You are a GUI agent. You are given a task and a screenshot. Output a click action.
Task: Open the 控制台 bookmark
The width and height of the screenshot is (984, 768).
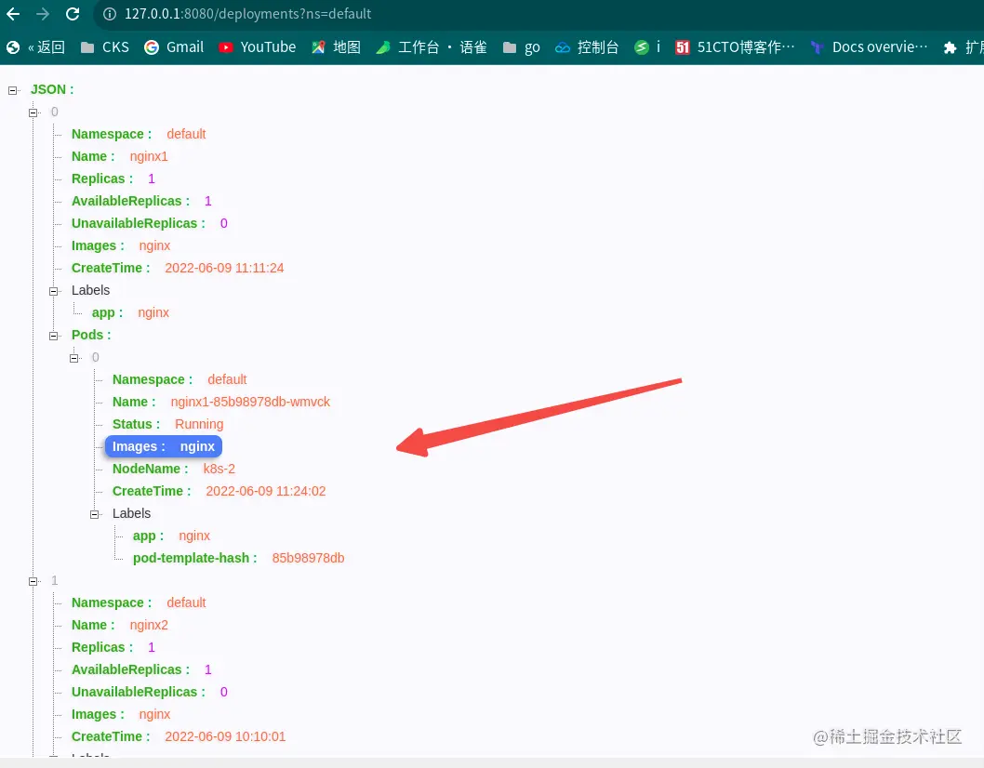pyautogui.click(x=587, y=47)
